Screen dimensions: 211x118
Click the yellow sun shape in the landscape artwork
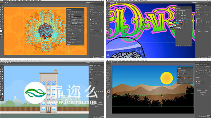[x=166, y=78]
